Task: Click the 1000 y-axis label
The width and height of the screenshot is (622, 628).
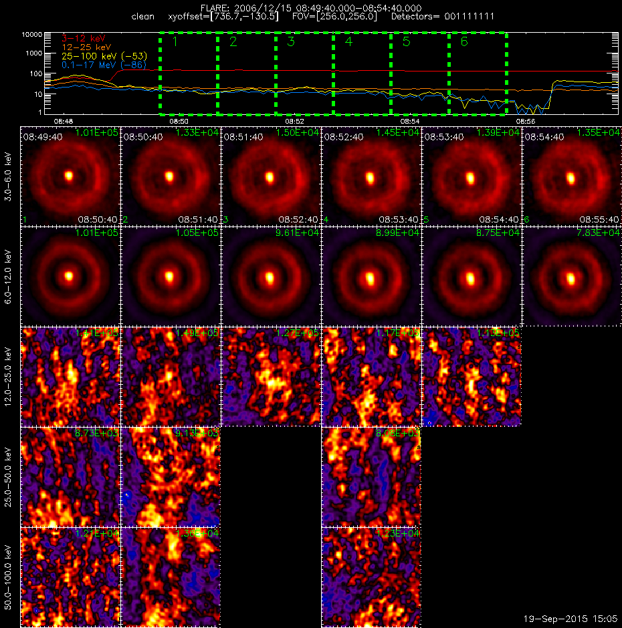Action: pos(34,53)
